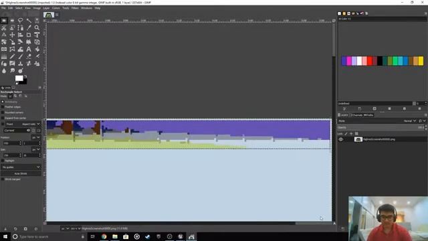Select the Free Select lasso tool
The image size is (428, 241).
point(21,21)
